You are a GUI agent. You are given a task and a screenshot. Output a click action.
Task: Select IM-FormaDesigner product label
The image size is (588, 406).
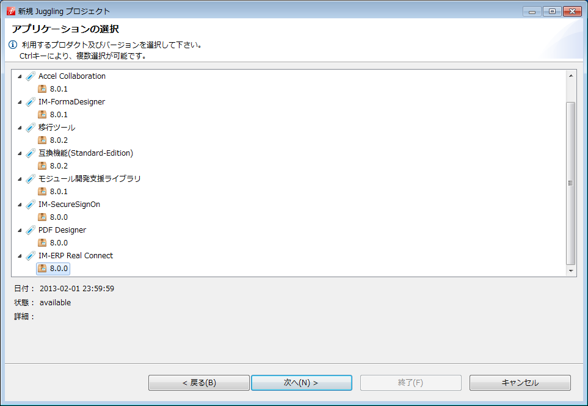71,101
